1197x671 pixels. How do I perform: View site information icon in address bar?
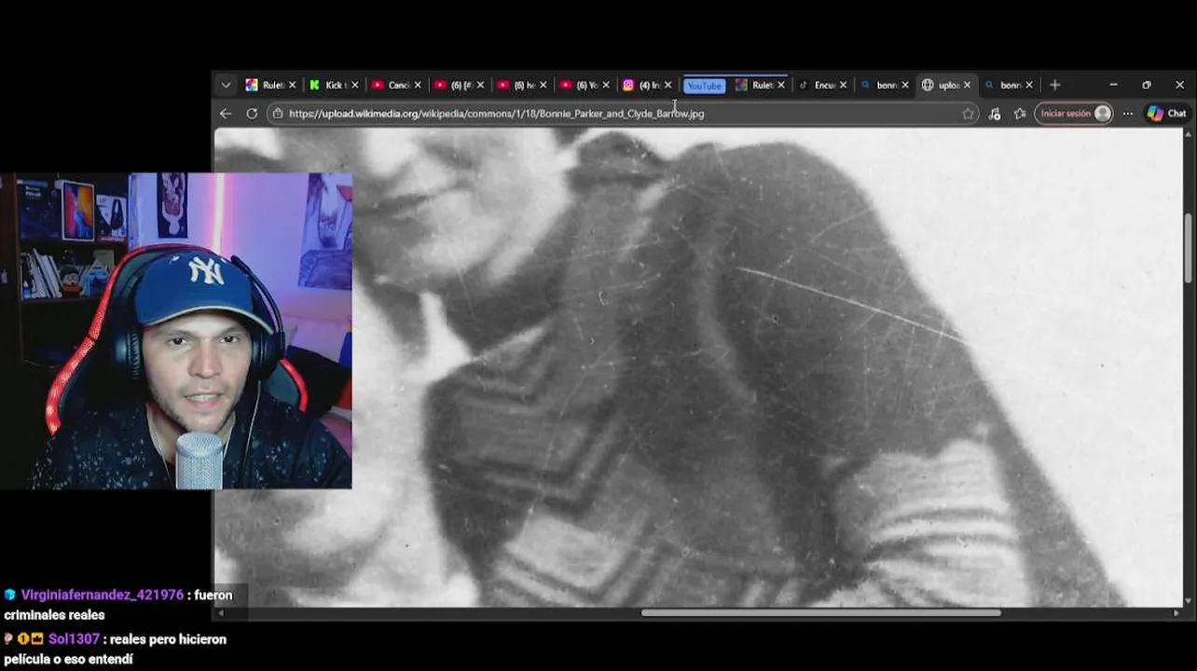tap(277, 114)
